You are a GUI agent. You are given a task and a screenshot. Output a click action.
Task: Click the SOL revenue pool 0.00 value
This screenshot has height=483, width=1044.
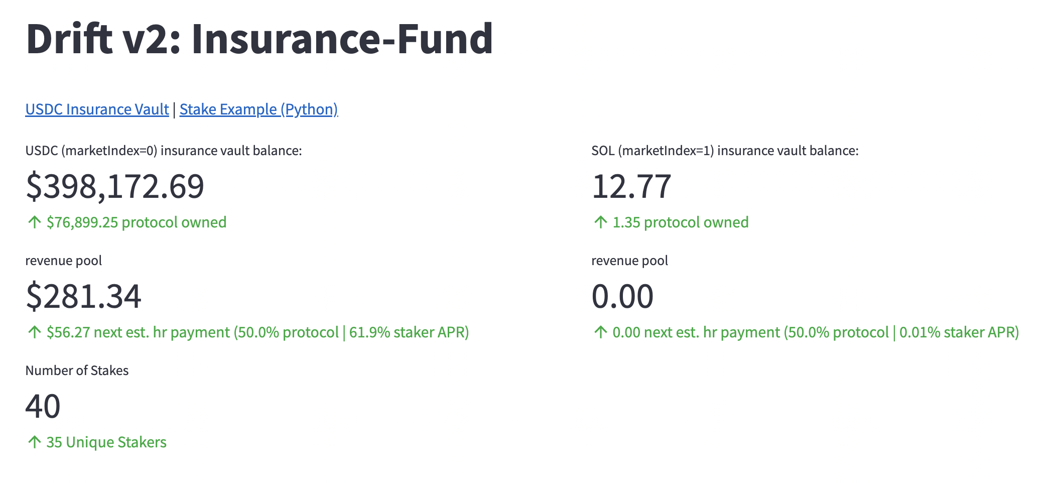pyautogui.click(x=622, y=296)
